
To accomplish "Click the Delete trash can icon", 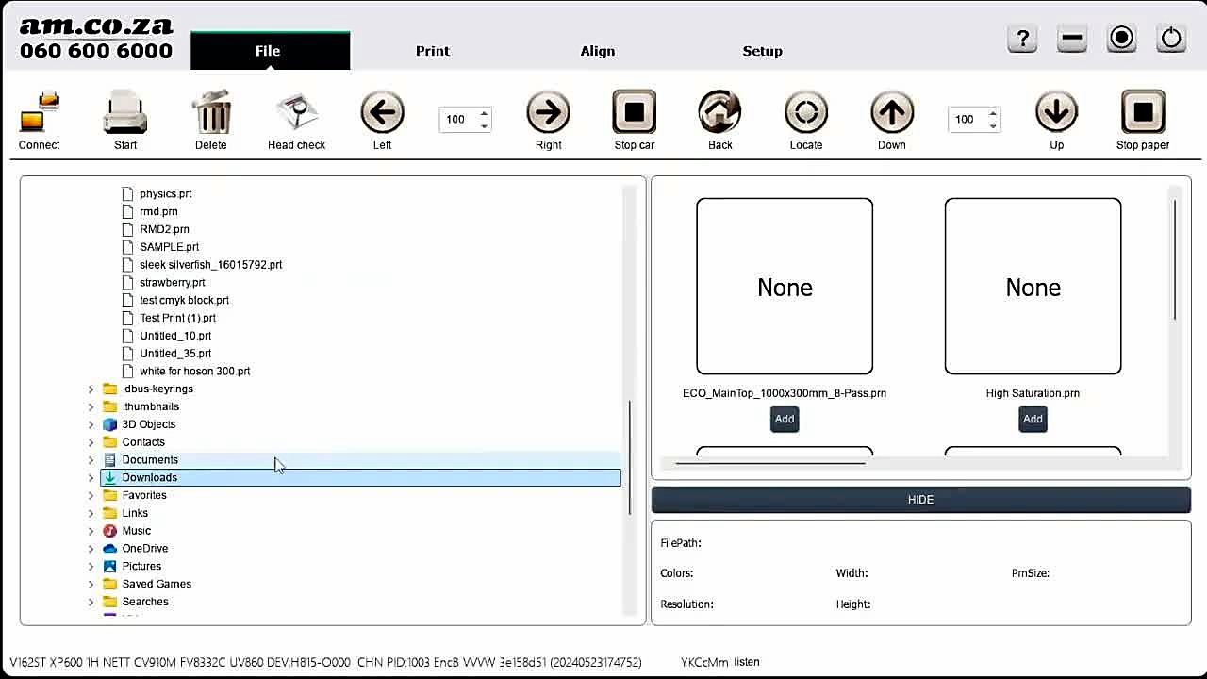I will (211, 112).
